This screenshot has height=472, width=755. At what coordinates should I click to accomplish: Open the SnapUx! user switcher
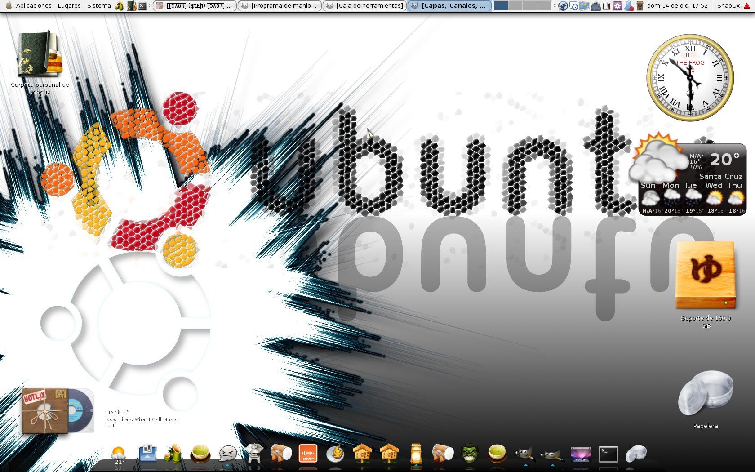(729, 6)
